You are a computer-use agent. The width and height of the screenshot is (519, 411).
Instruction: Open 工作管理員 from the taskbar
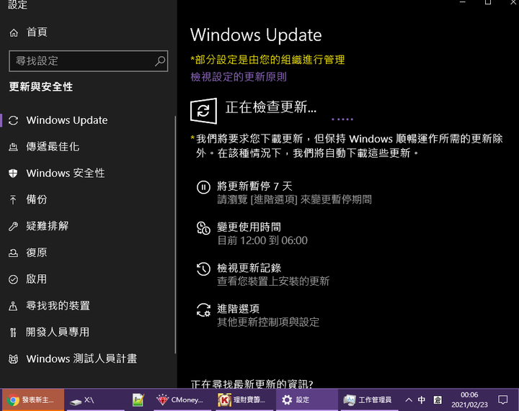(369, 400)
